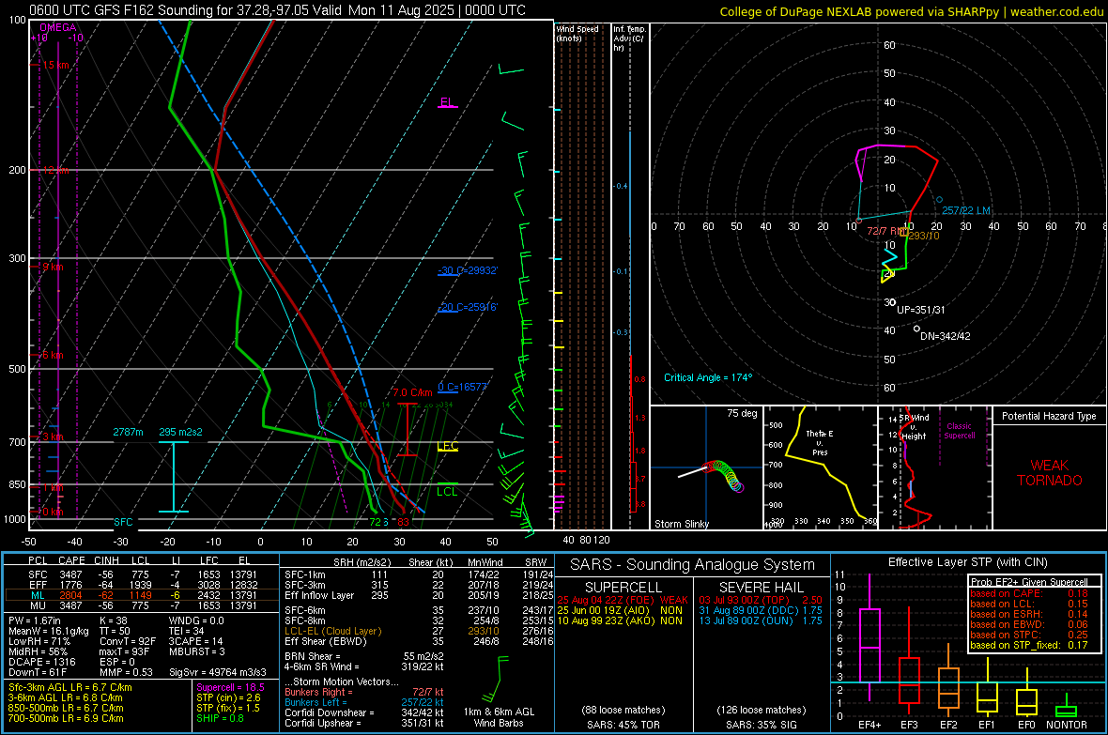
Task: Click the green SHIP = 0.8 value
Action: [220, 718]
